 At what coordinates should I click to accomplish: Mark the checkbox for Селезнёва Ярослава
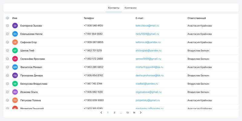pyautogui.click(x=7, y=59)
